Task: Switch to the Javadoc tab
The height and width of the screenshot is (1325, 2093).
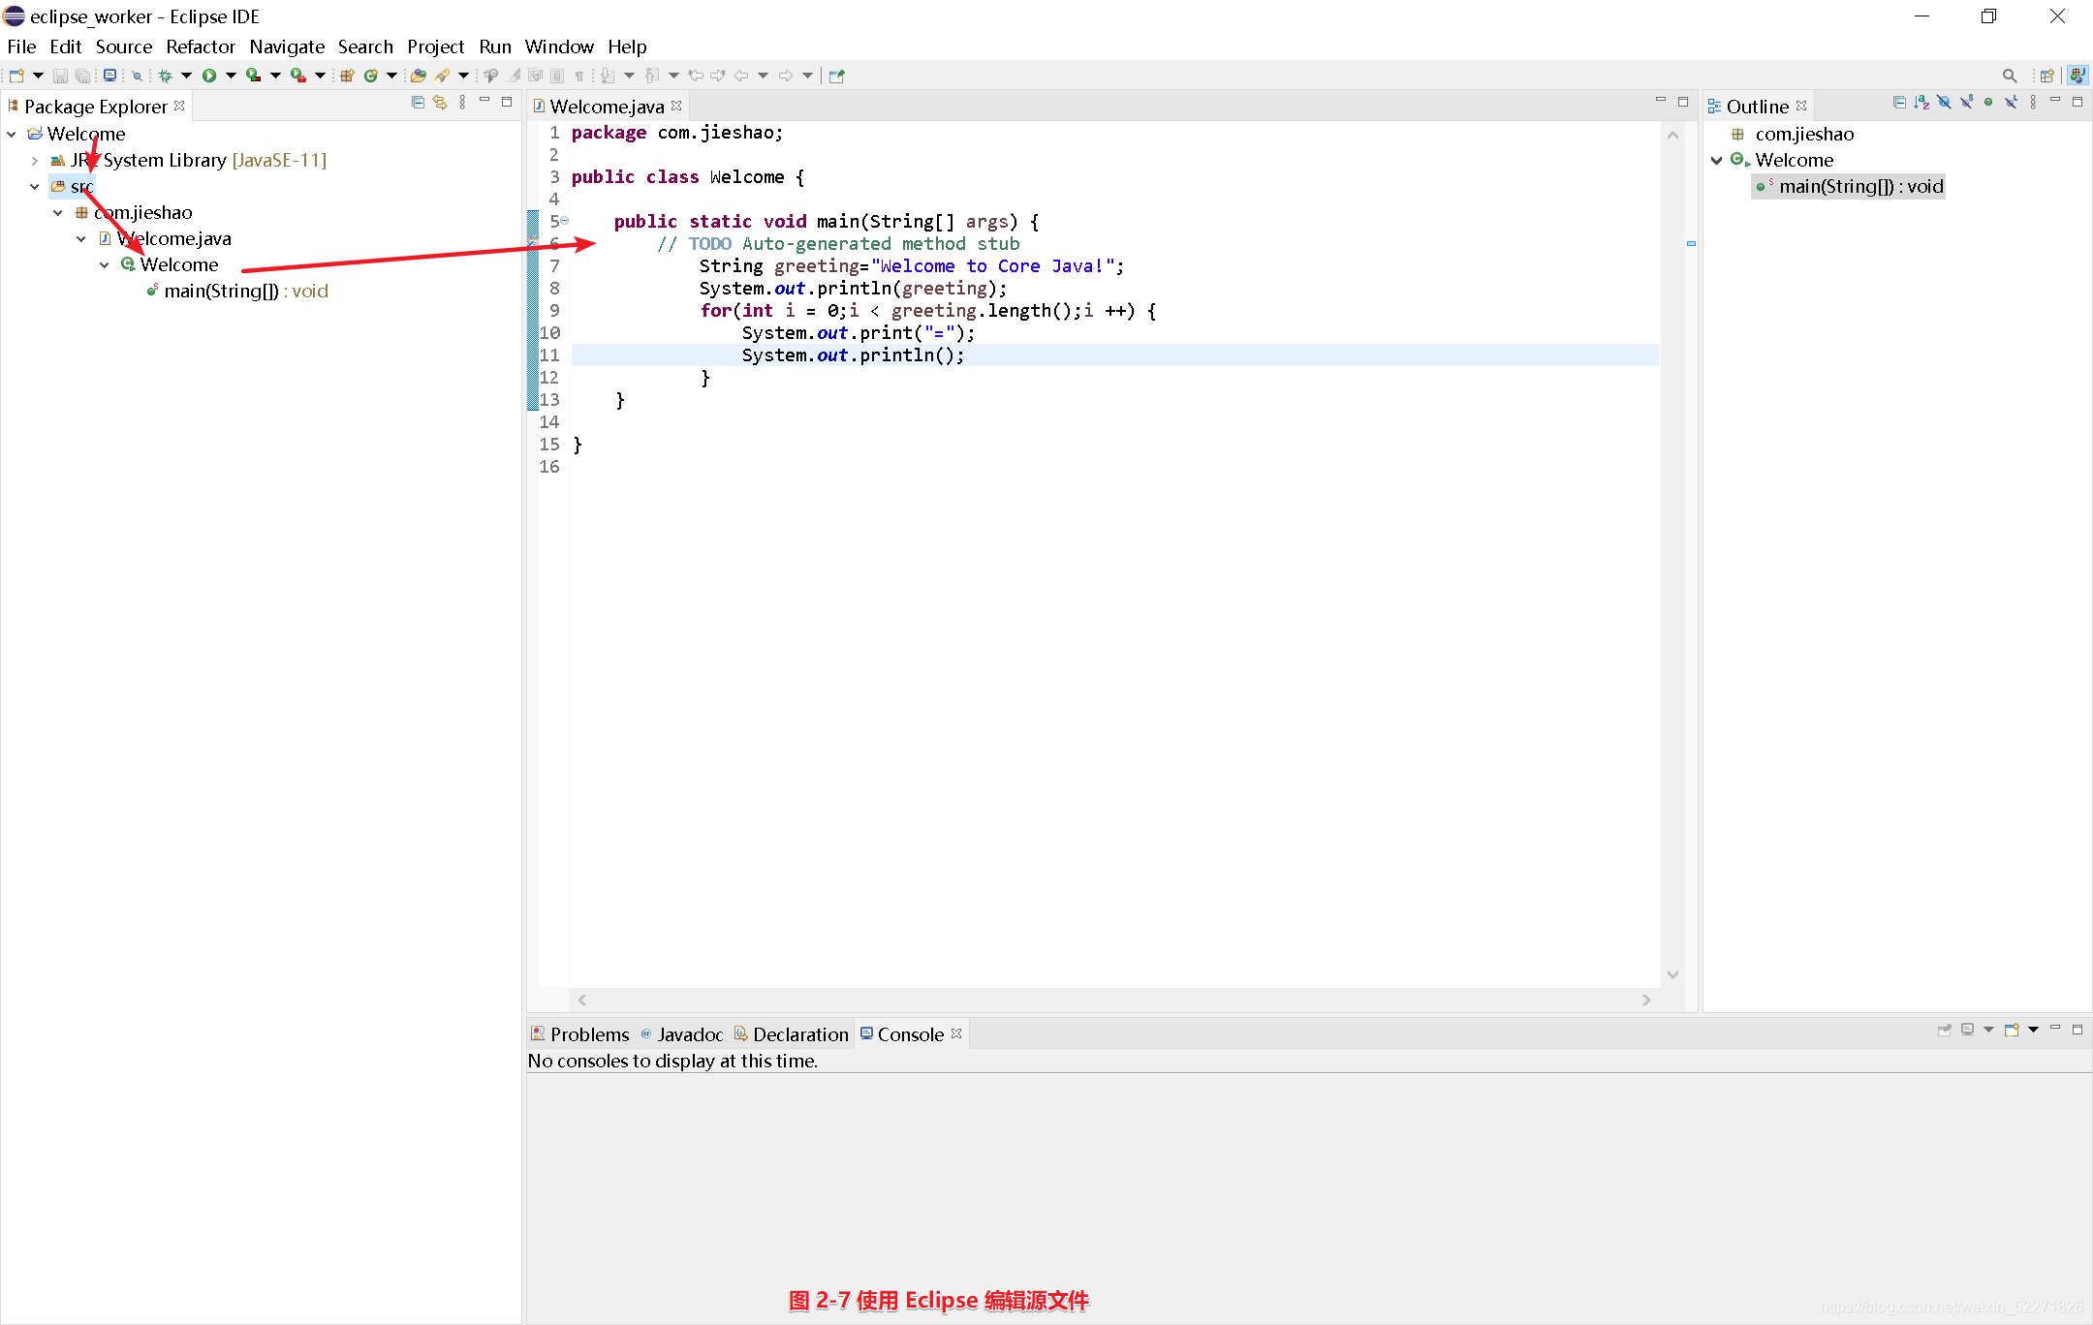Action: 682,1034
